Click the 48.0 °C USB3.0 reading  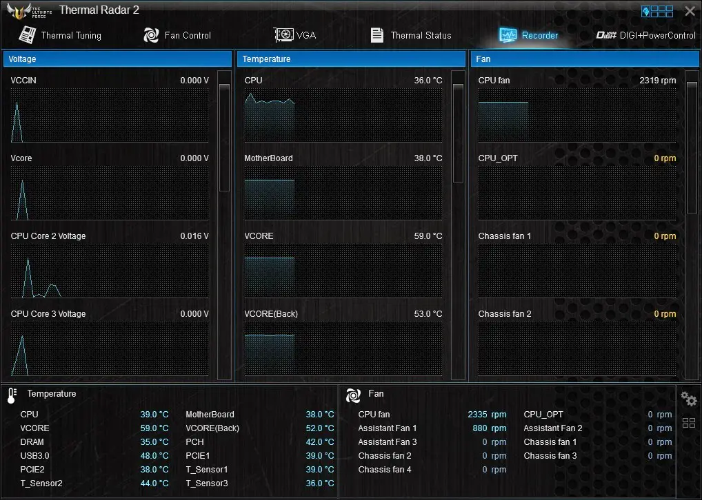(154, 456)
